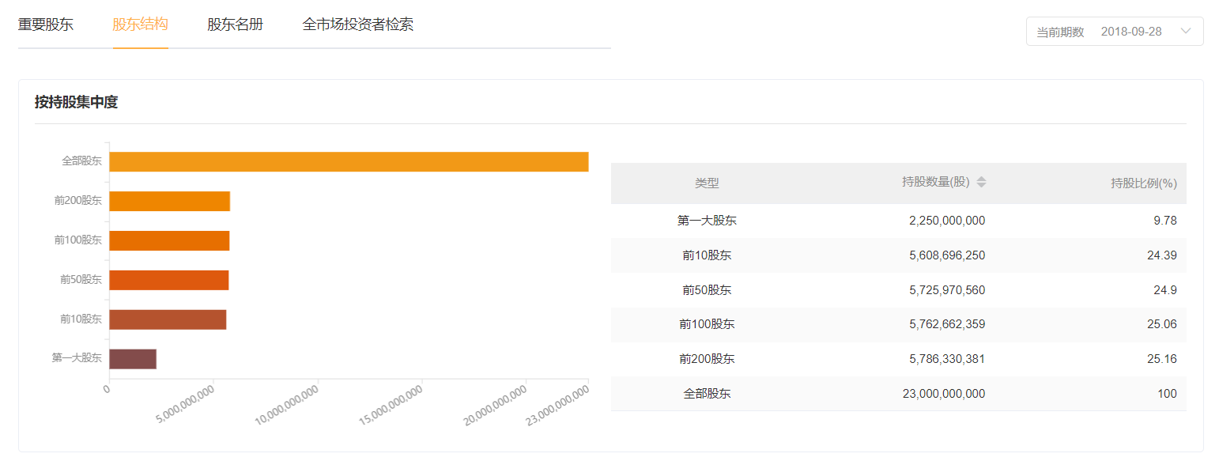This screenshot has height=461, width=1219.
Task: Click the 第一大股东 chart axis label
Action: 77,359
